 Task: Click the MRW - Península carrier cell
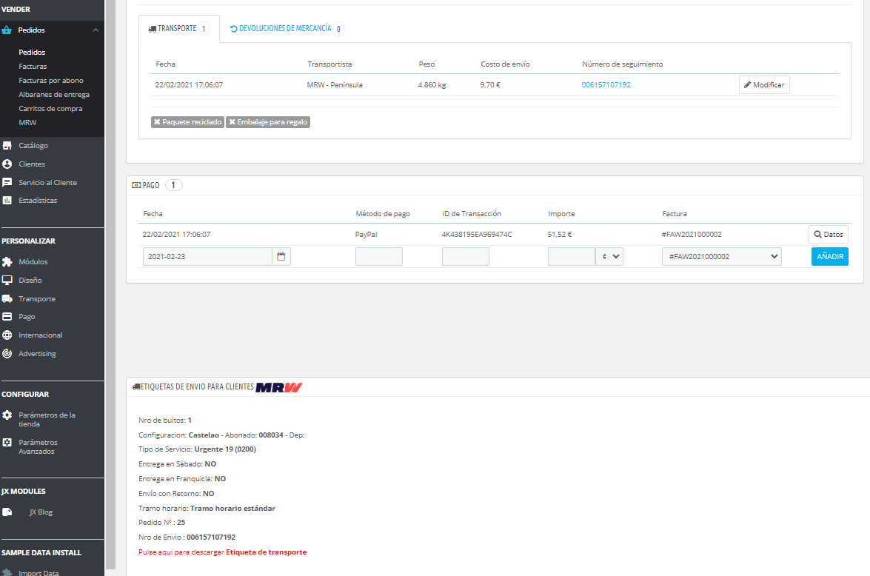(x=335, y=85)
